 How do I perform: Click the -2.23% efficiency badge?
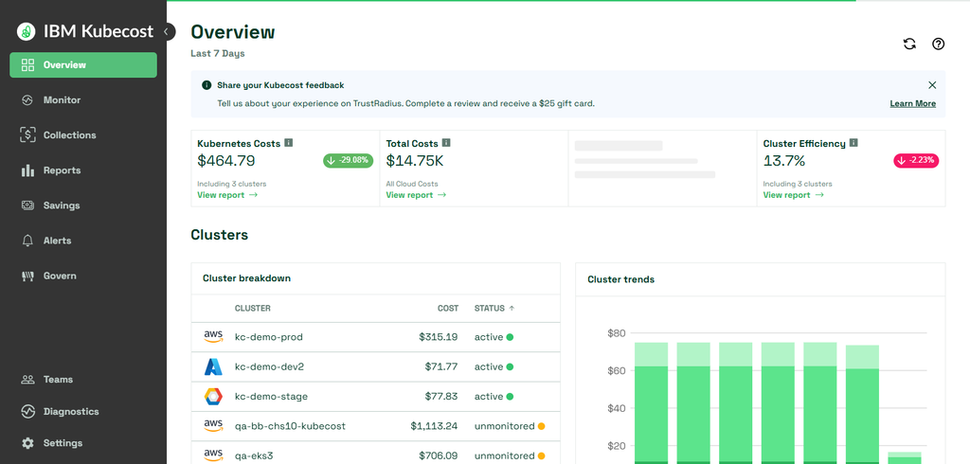pyautogui.click(x=916, y=160)
